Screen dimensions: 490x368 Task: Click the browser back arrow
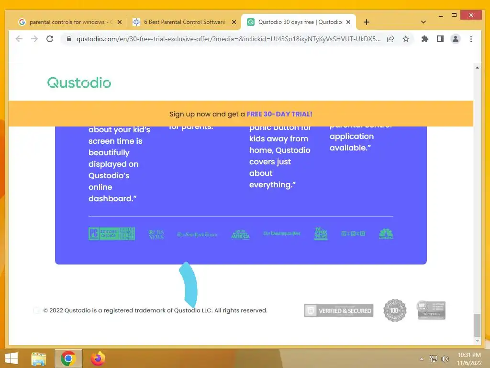[x=19, y=39]
